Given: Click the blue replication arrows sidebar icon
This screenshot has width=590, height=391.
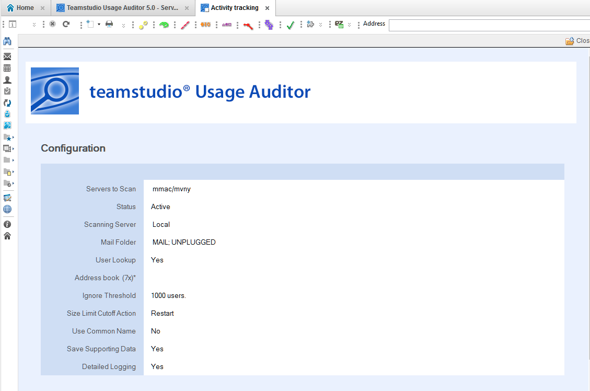Looking at the screenshot, I should pyautogui.click(x=7, y=103).
